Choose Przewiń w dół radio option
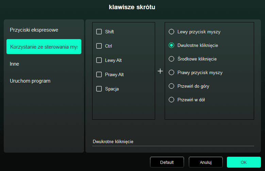This screenshot has width=265, height=171. click(x=172, y=100)
